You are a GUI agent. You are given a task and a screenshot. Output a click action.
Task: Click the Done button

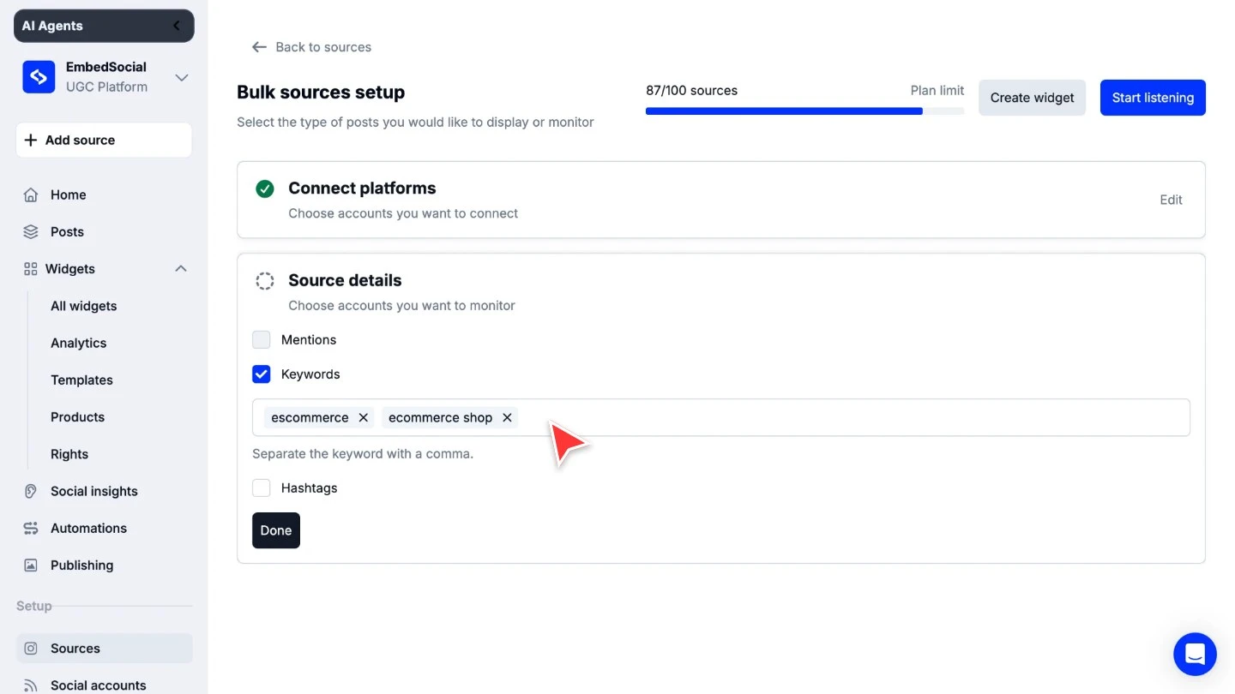(x=276, y=530)
